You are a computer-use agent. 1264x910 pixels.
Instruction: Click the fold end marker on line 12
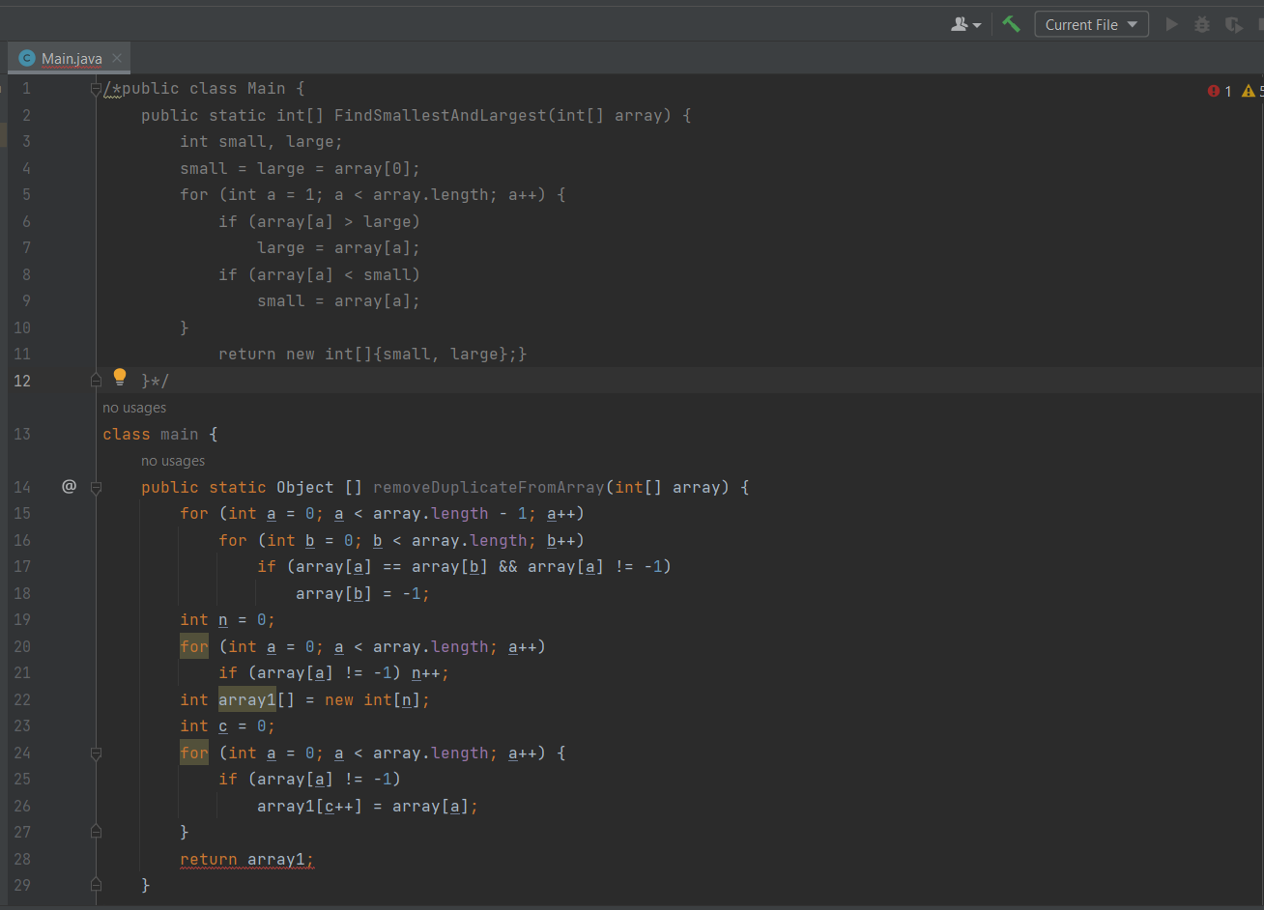click(x=96, y=380)
